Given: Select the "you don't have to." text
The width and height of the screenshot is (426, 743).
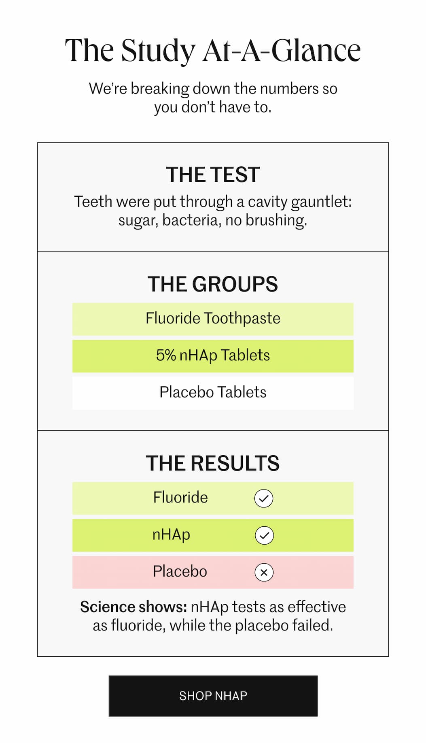Looking at the screenshot, I should (213, 107).
